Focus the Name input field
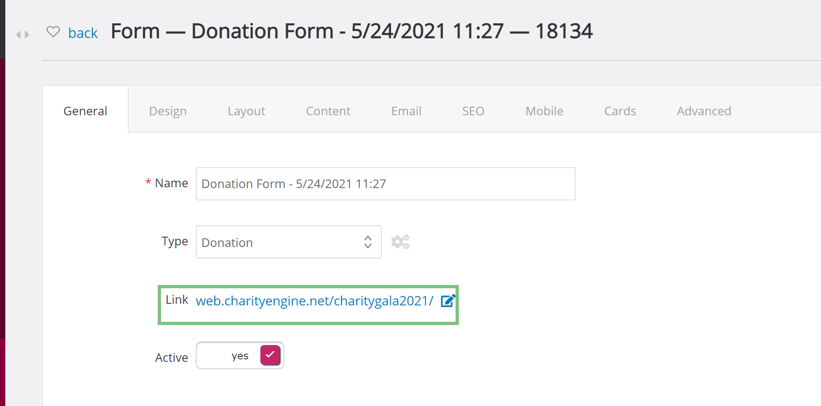821x406 pixels. (386, 184)
